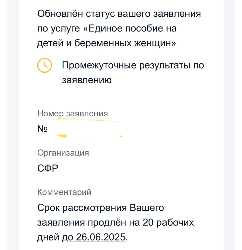The width and height of the screenshot is (242, 250).
Task: Click the "Номер заявления" field label
Action: pos(72,114)
